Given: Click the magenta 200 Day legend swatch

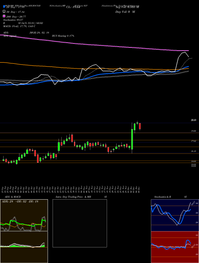Looking at the screenshot, I should [x=4, y=16].
